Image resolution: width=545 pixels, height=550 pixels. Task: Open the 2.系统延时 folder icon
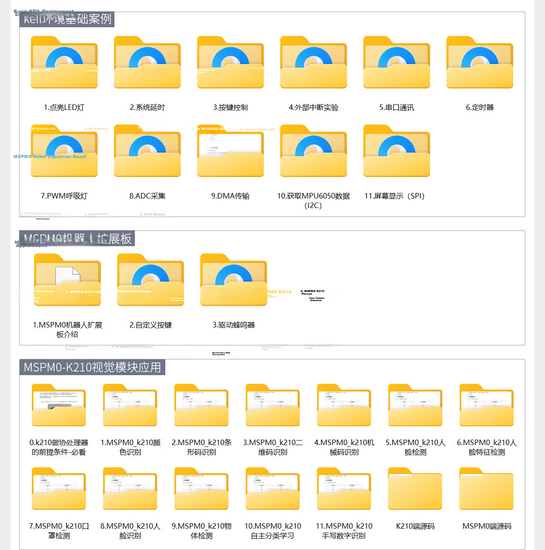click(147, 63)
